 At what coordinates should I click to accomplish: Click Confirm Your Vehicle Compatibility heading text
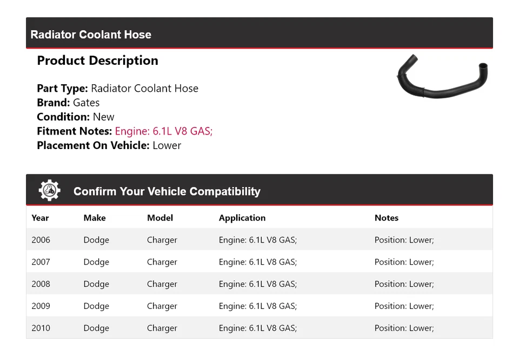pyautogui.click(x=167, y=191)
